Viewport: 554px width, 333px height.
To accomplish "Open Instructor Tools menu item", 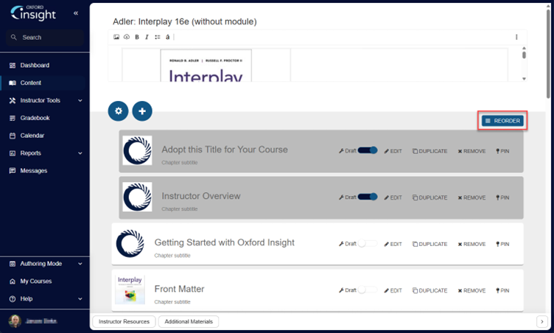I will pos(40,100).
